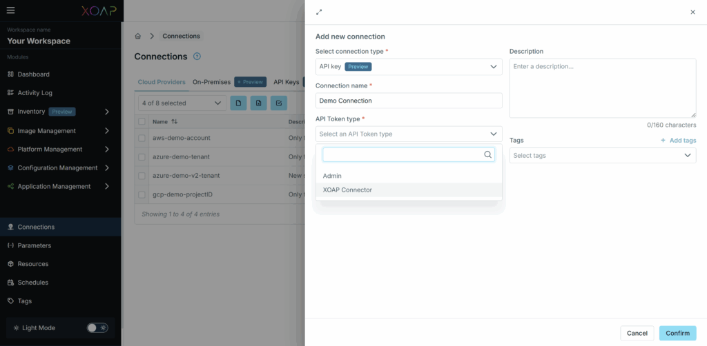
Task: Expand the Platform Management chevron
Action: [107, 150]
